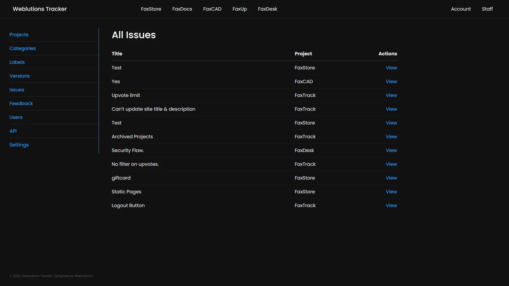View the 'Upvote limit' issue
This screenshot has width=509, height=286.
tap(391, 95)
